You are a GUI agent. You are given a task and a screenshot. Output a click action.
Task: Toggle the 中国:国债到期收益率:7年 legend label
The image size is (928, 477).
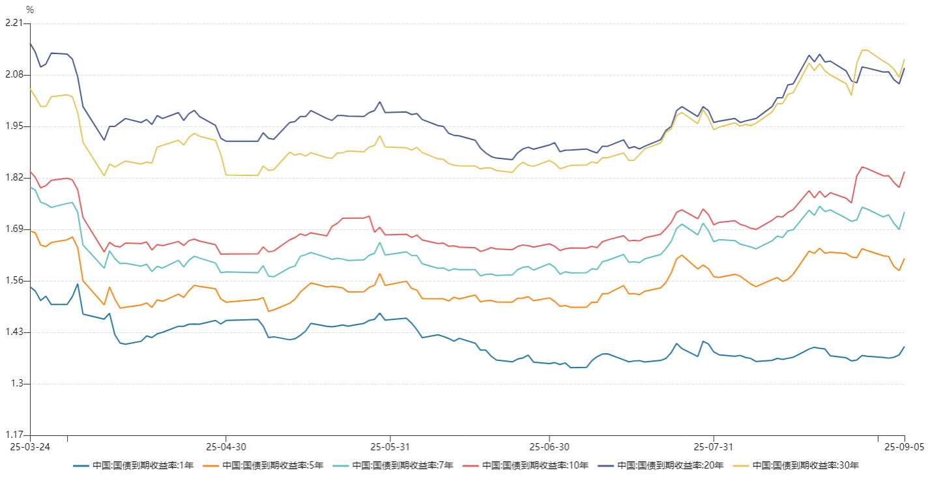pos(403,466)
